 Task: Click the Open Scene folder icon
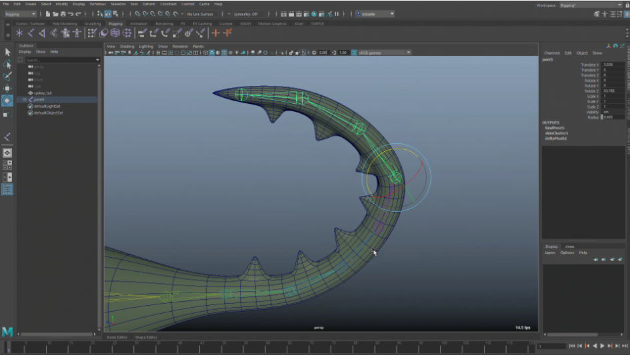pos(55,14)
